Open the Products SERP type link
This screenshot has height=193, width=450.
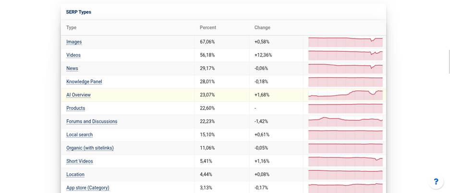pyautogui.click(x=76, y=108)
